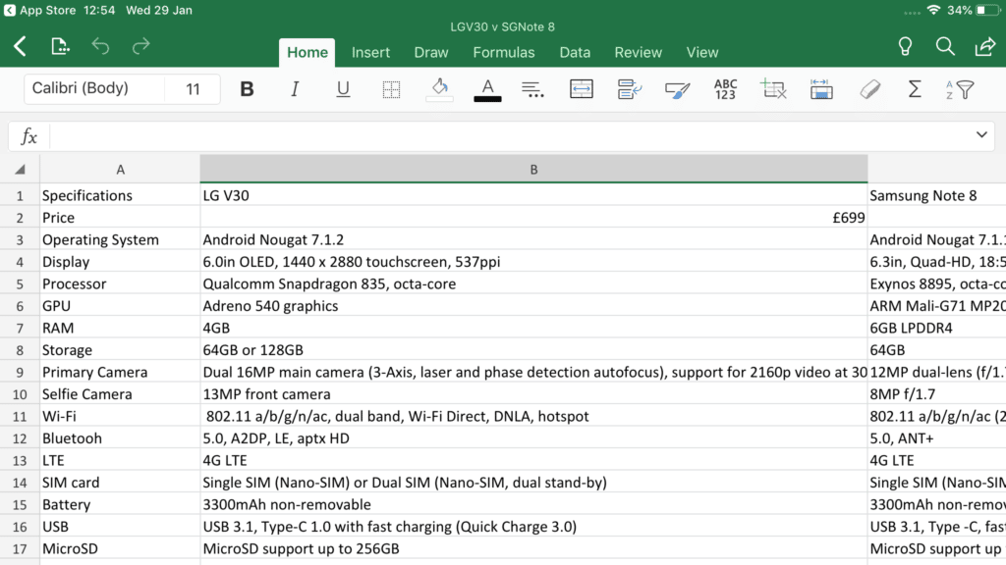The image size is (1006, 565).
Task: Click the AutoSum sigma icon
Action: pyautogui.click(x=915, y=89)
